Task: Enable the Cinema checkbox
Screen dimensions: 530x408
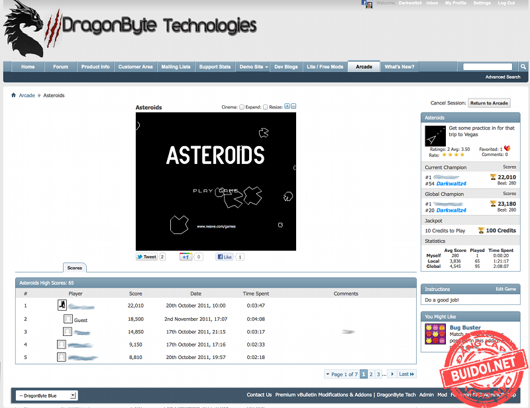Action: coord(242,107)
